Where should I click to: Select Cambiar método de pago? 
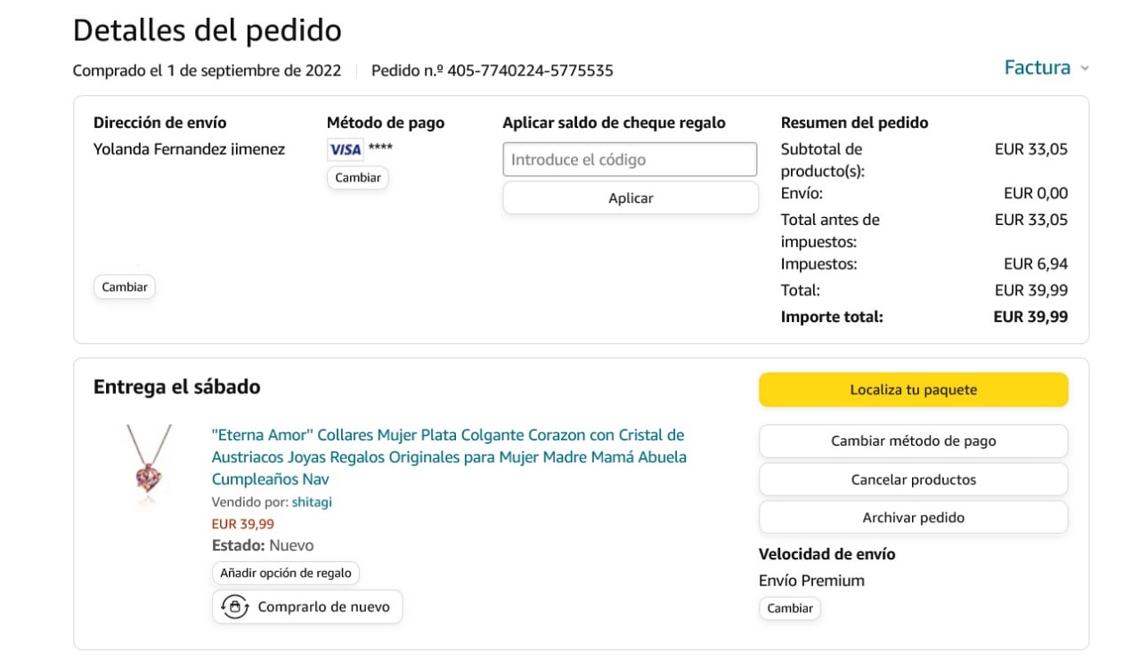click(913, 441)
